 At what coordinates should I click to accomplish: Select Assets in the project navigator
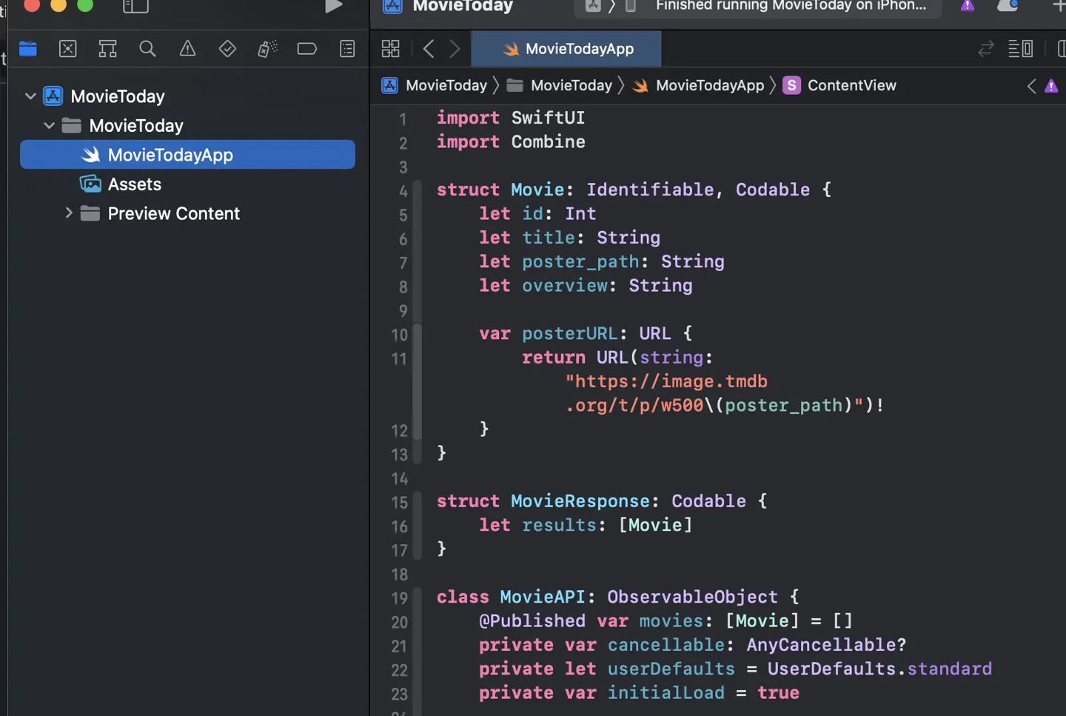[134, 184]
